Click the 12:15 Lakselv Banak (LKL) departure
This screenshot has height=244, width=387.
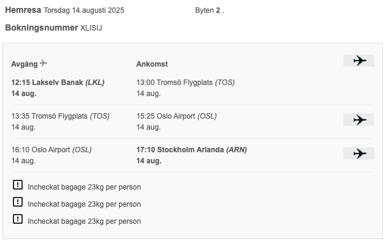[x=58, y=82]
